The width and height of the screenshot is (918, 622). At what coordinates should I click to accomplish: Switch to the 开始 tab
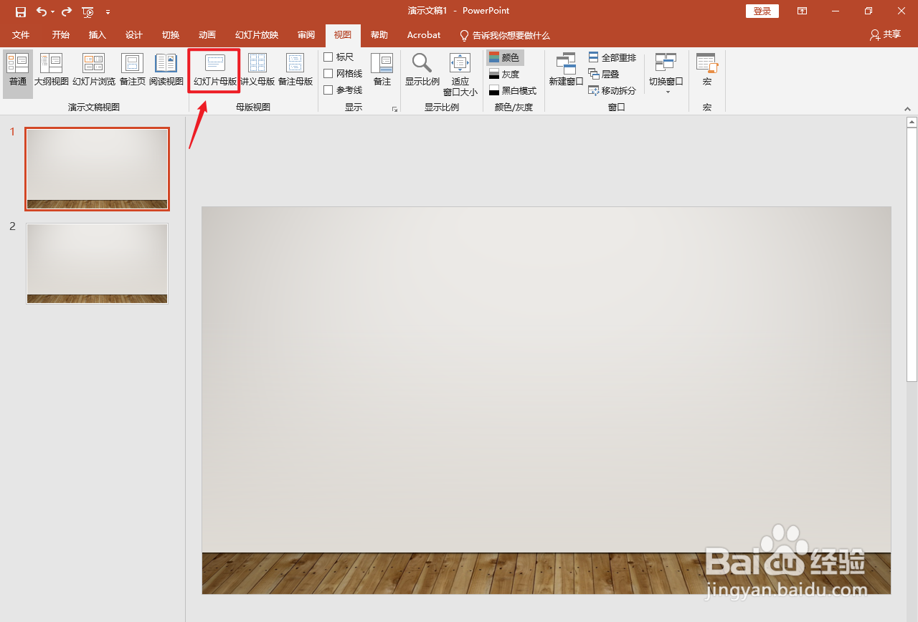pyautogui.click(x=61, y=35)
